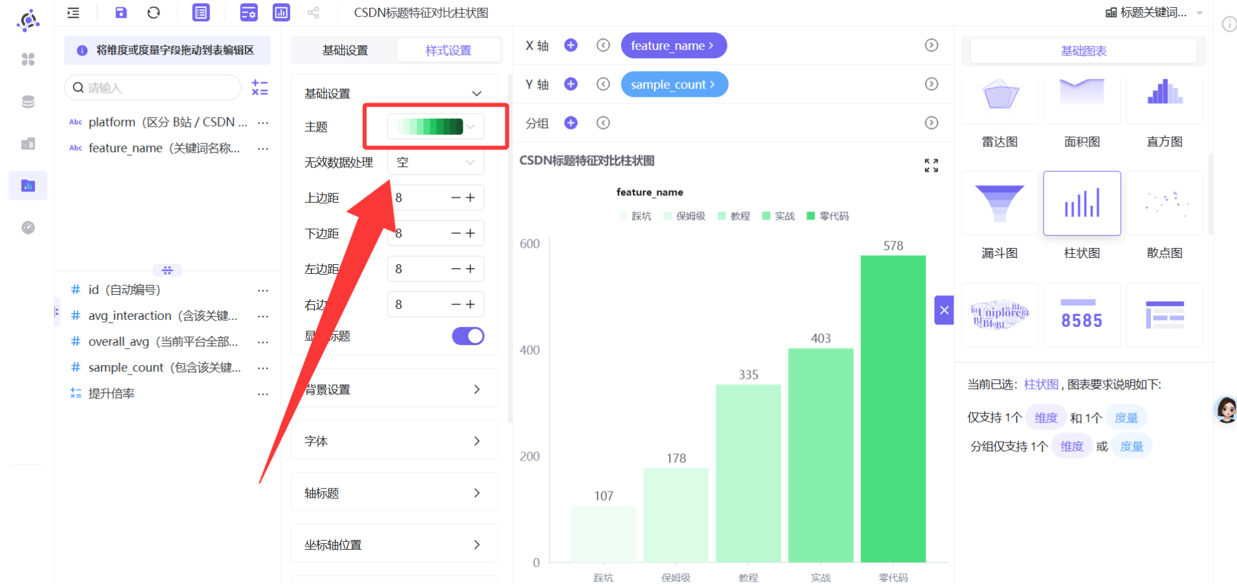
Task: Add a field to 分组
Action: tap(571, 123)
